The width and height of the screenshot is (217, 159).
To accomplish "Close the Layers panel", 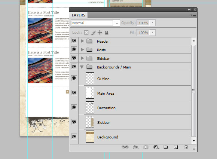I will pos(195,10).
